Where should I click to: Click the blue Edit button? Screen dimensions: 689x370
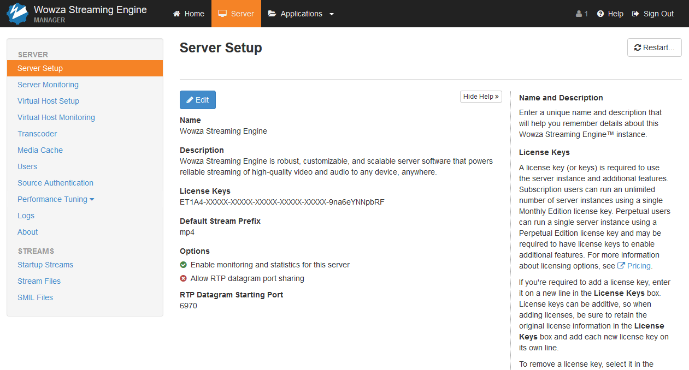tap(198, 100)
